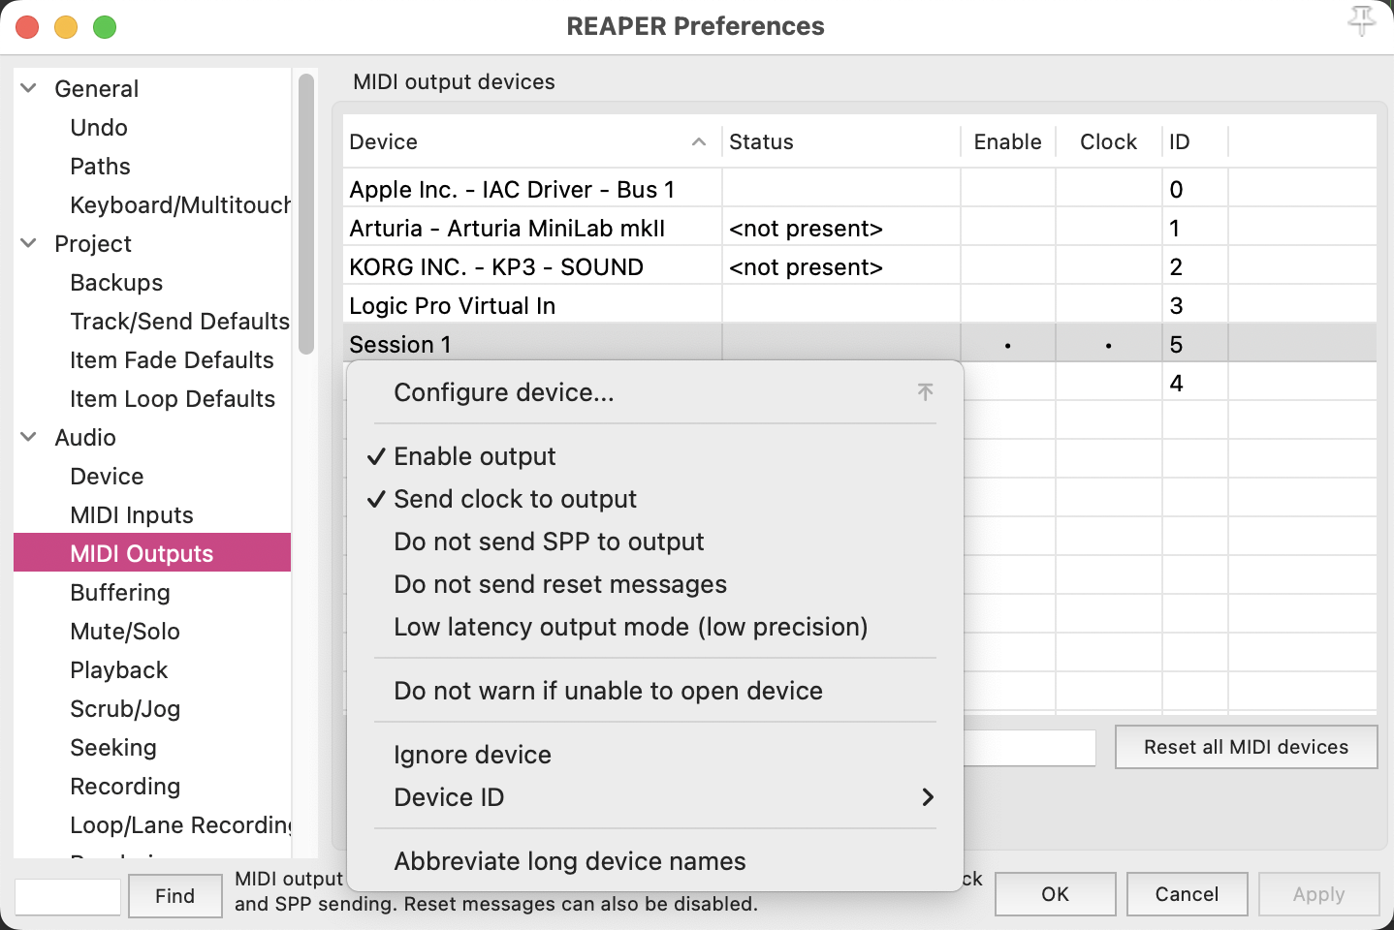The height and width of the screenshot is (930, 1394).
Task: Open the audio Device settings page
Action: [107, 476]
